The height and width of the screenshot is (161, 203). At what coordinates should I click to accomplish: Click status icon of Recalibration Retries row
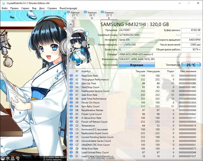[71, 110]
